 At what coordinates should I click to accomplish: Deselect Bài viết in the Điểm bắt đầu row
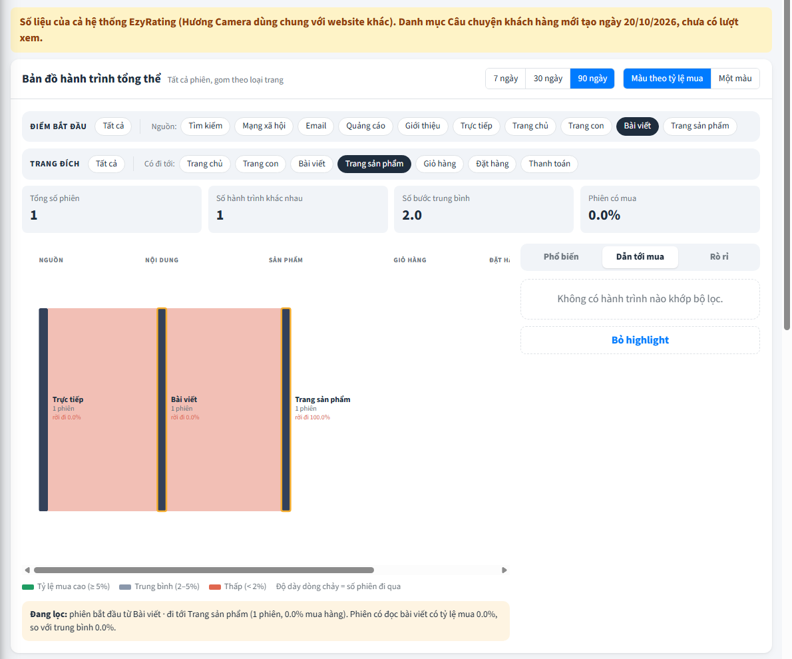click(x=638, y=126)
